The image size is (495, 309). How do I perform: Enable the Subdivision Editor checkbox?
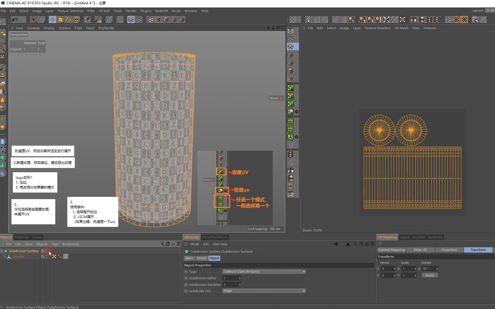(186, 278)
